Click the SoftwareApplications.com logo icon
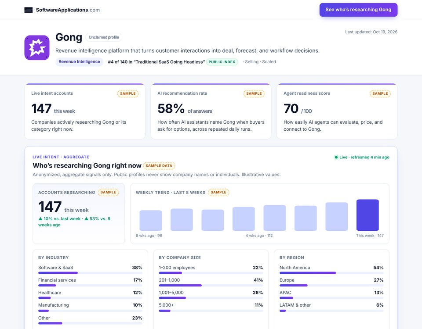Screen dimensions: 422x329 click(x=29, y=10)
